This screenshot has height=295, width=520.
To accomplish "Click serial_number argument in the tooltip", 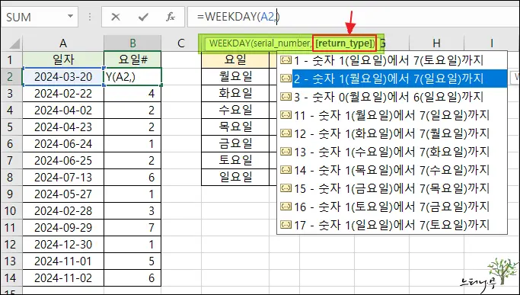I will pos(282,43).
